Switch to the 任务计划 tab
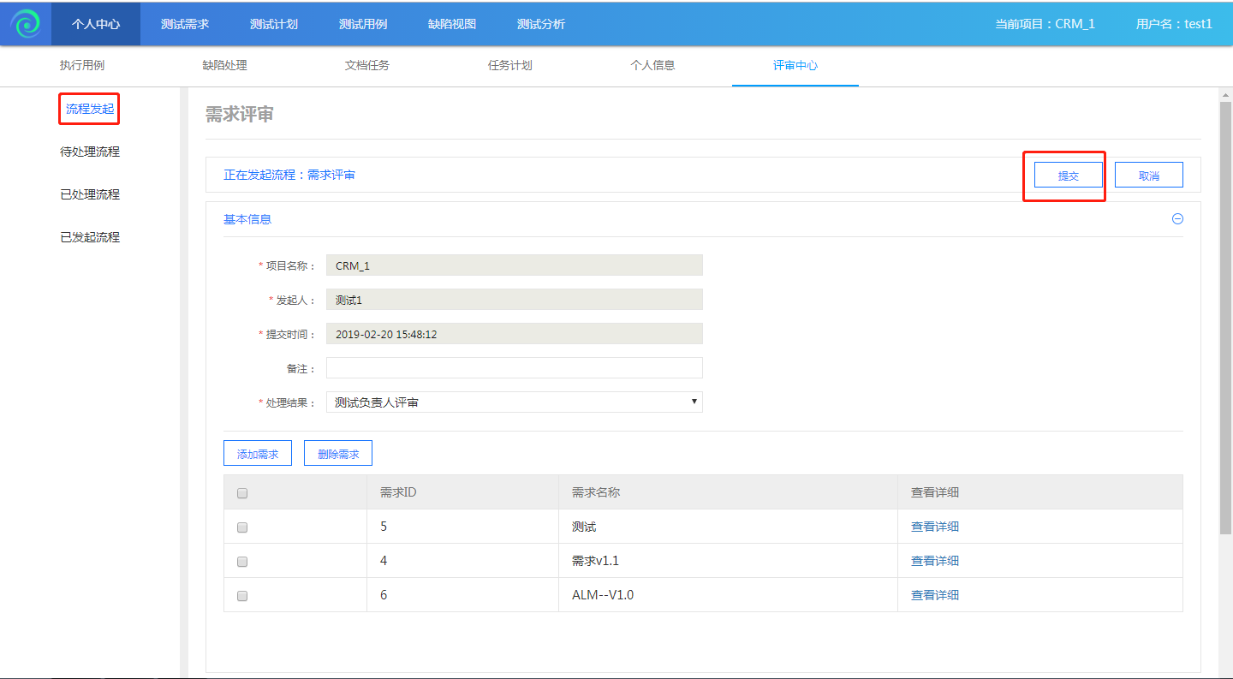 pos(510,65)
